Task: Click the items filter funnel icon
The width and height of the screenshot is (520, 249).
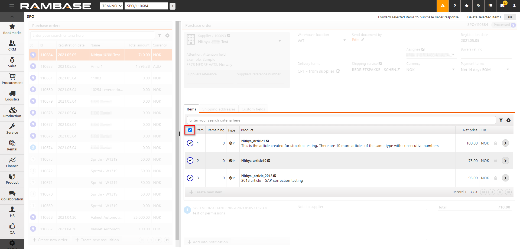Action: click(501, 120)
